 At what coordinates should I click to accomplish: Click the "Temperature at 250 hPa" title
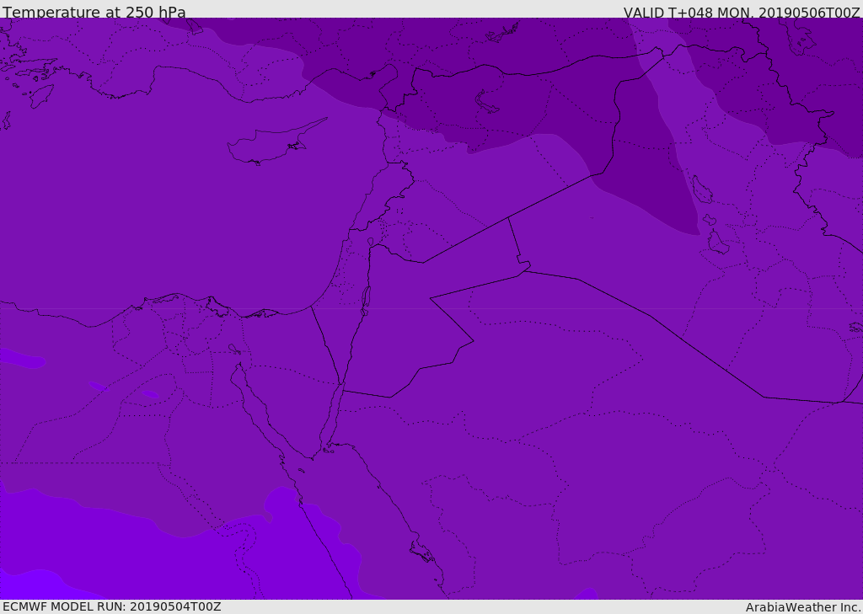click(x=94, y=13)
